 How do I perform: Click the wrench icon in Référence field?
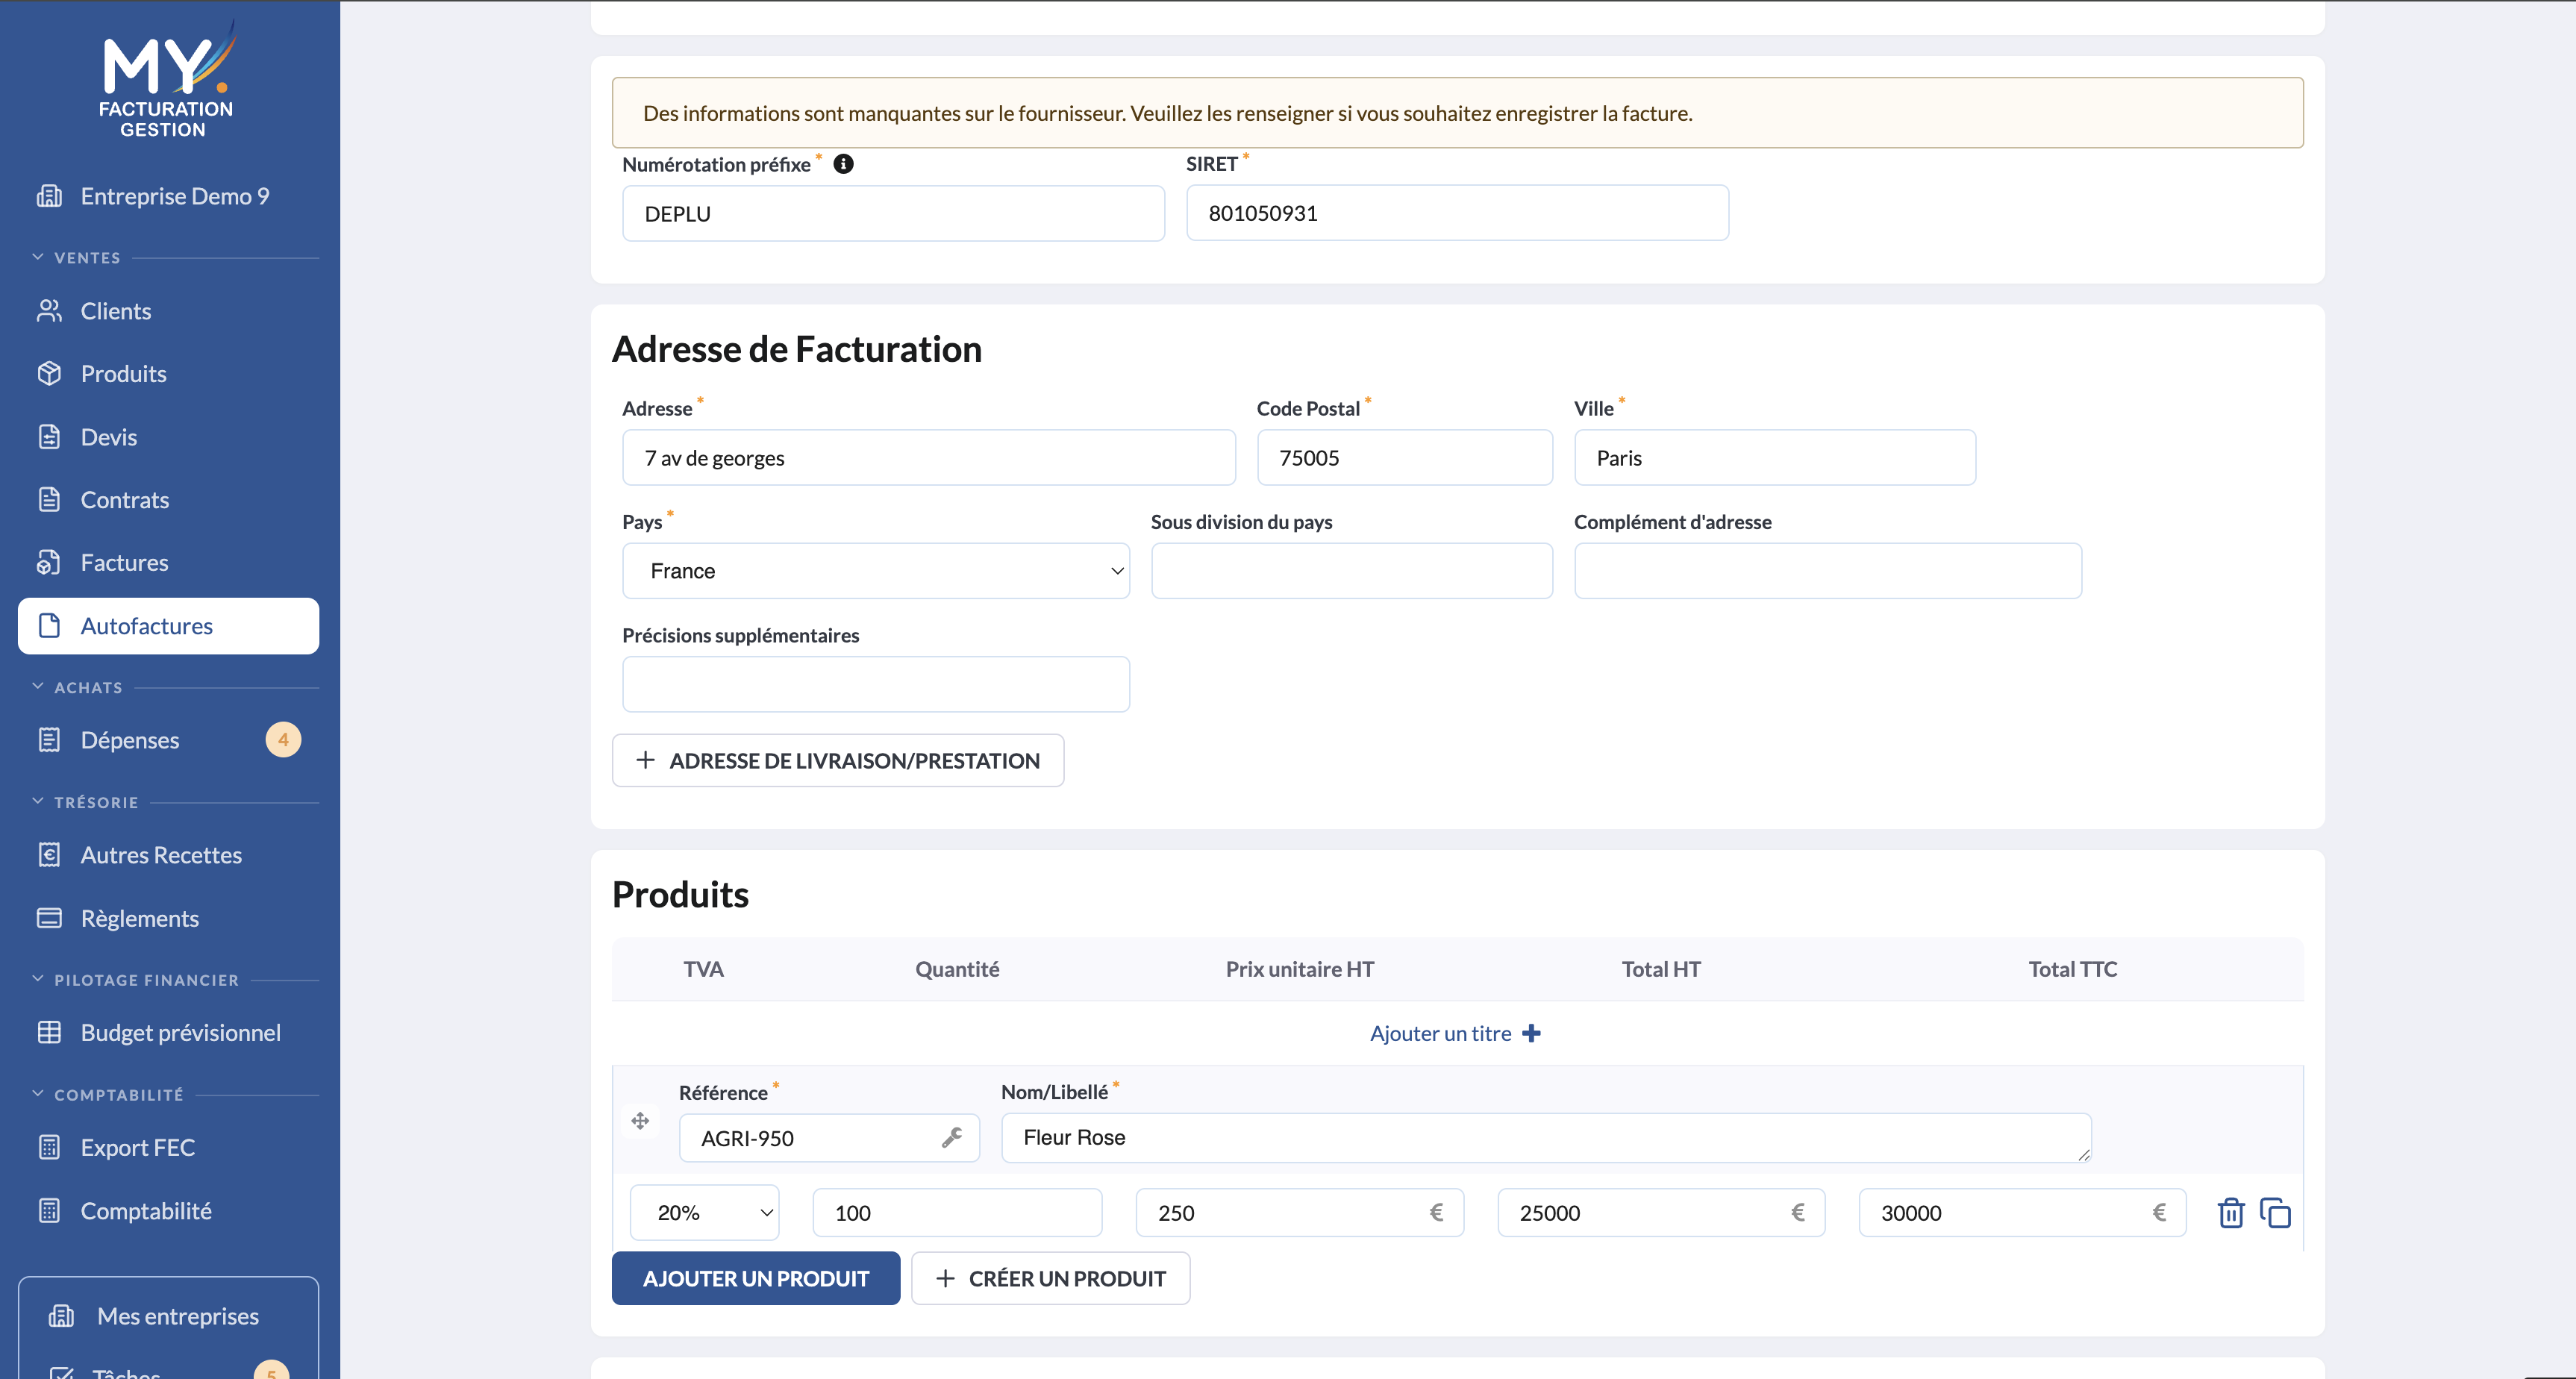tap(952, 1138)
